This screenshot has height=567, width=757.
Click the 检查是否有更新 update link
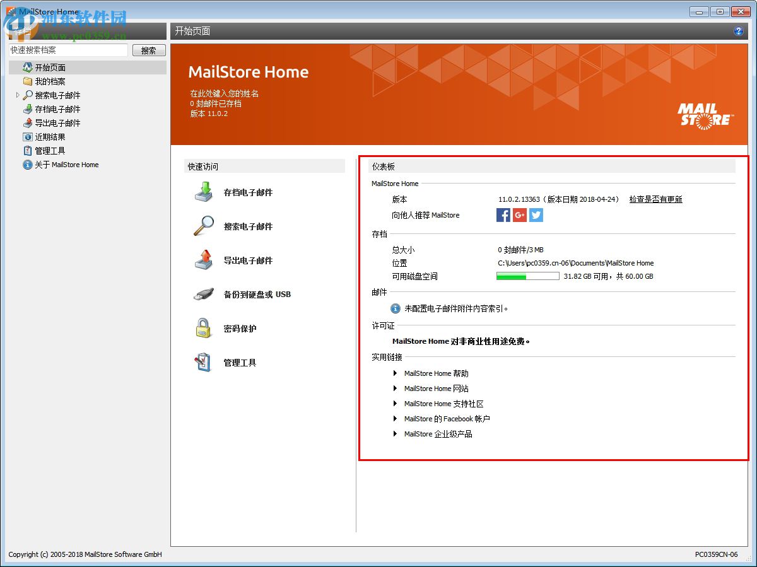655,199
